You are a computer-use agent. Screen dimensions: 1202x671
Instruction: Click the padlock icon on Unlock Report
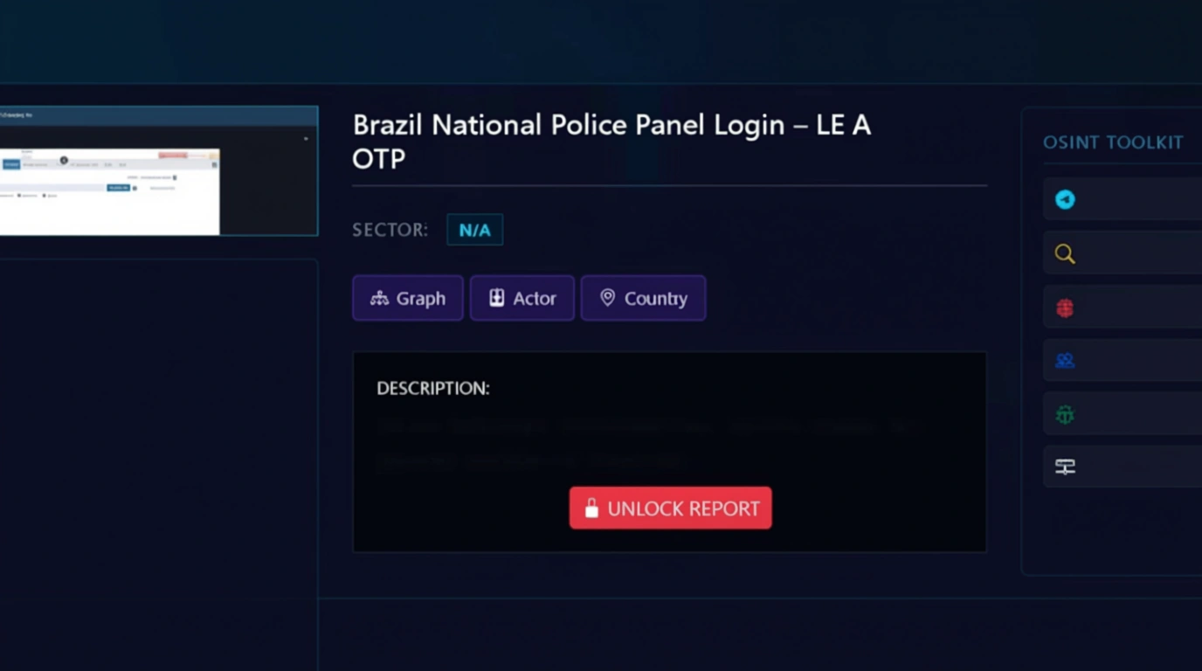[x=591, y=508]
